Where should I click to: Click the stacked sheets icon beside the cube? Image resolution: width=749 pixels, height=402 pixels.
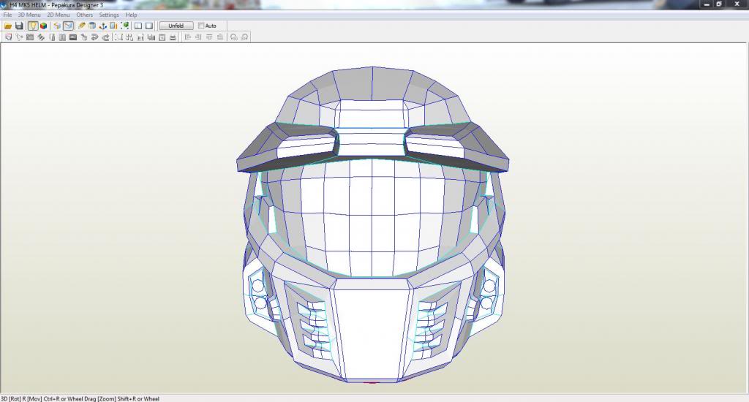(x=57, y=26)
